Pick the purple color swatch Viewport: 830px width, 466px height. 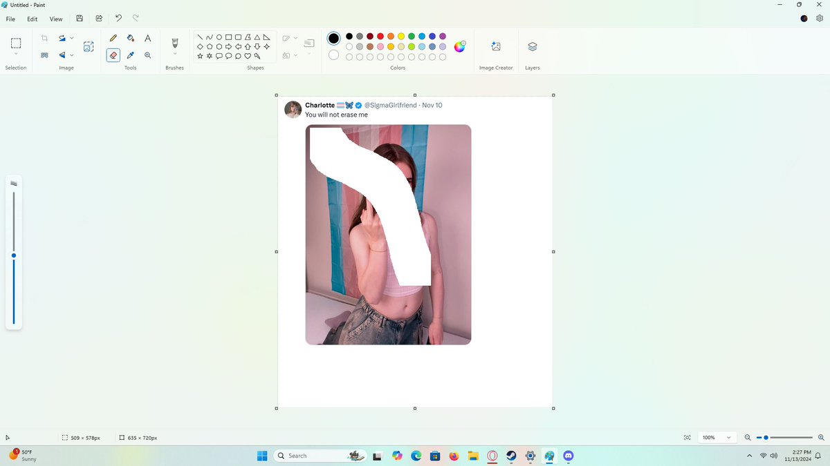tap(443, 36)
